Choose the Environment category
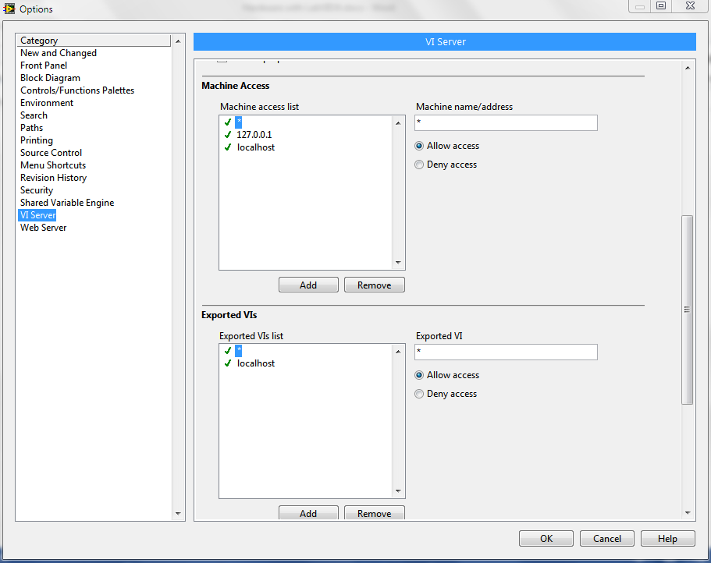 coord(47,103)
